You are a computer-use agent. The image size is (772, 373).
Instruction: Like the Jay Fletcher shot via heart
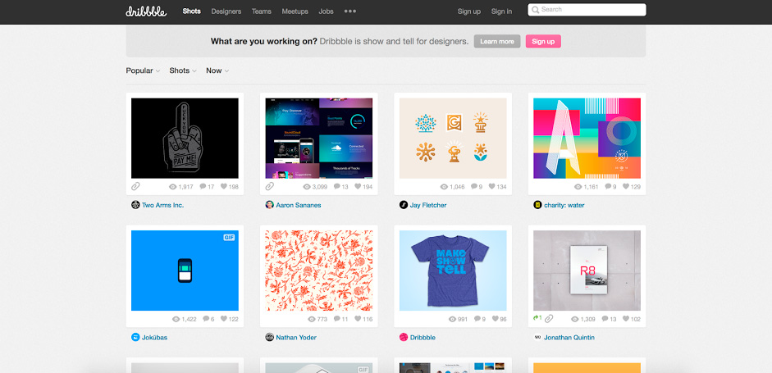tap(491, 187)
